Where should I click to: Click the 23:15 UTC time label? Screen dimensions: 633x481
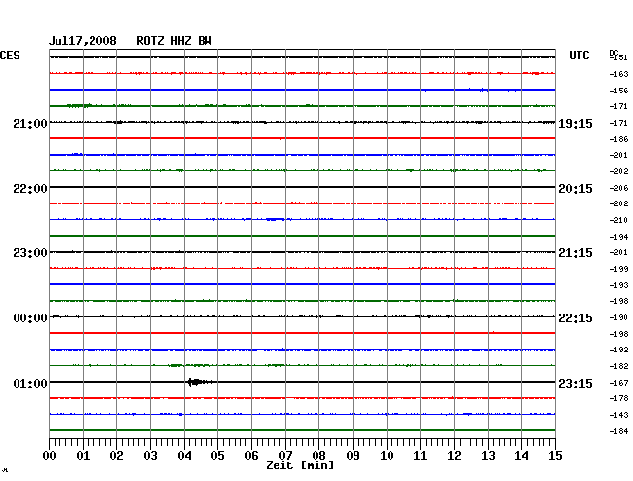576,383
